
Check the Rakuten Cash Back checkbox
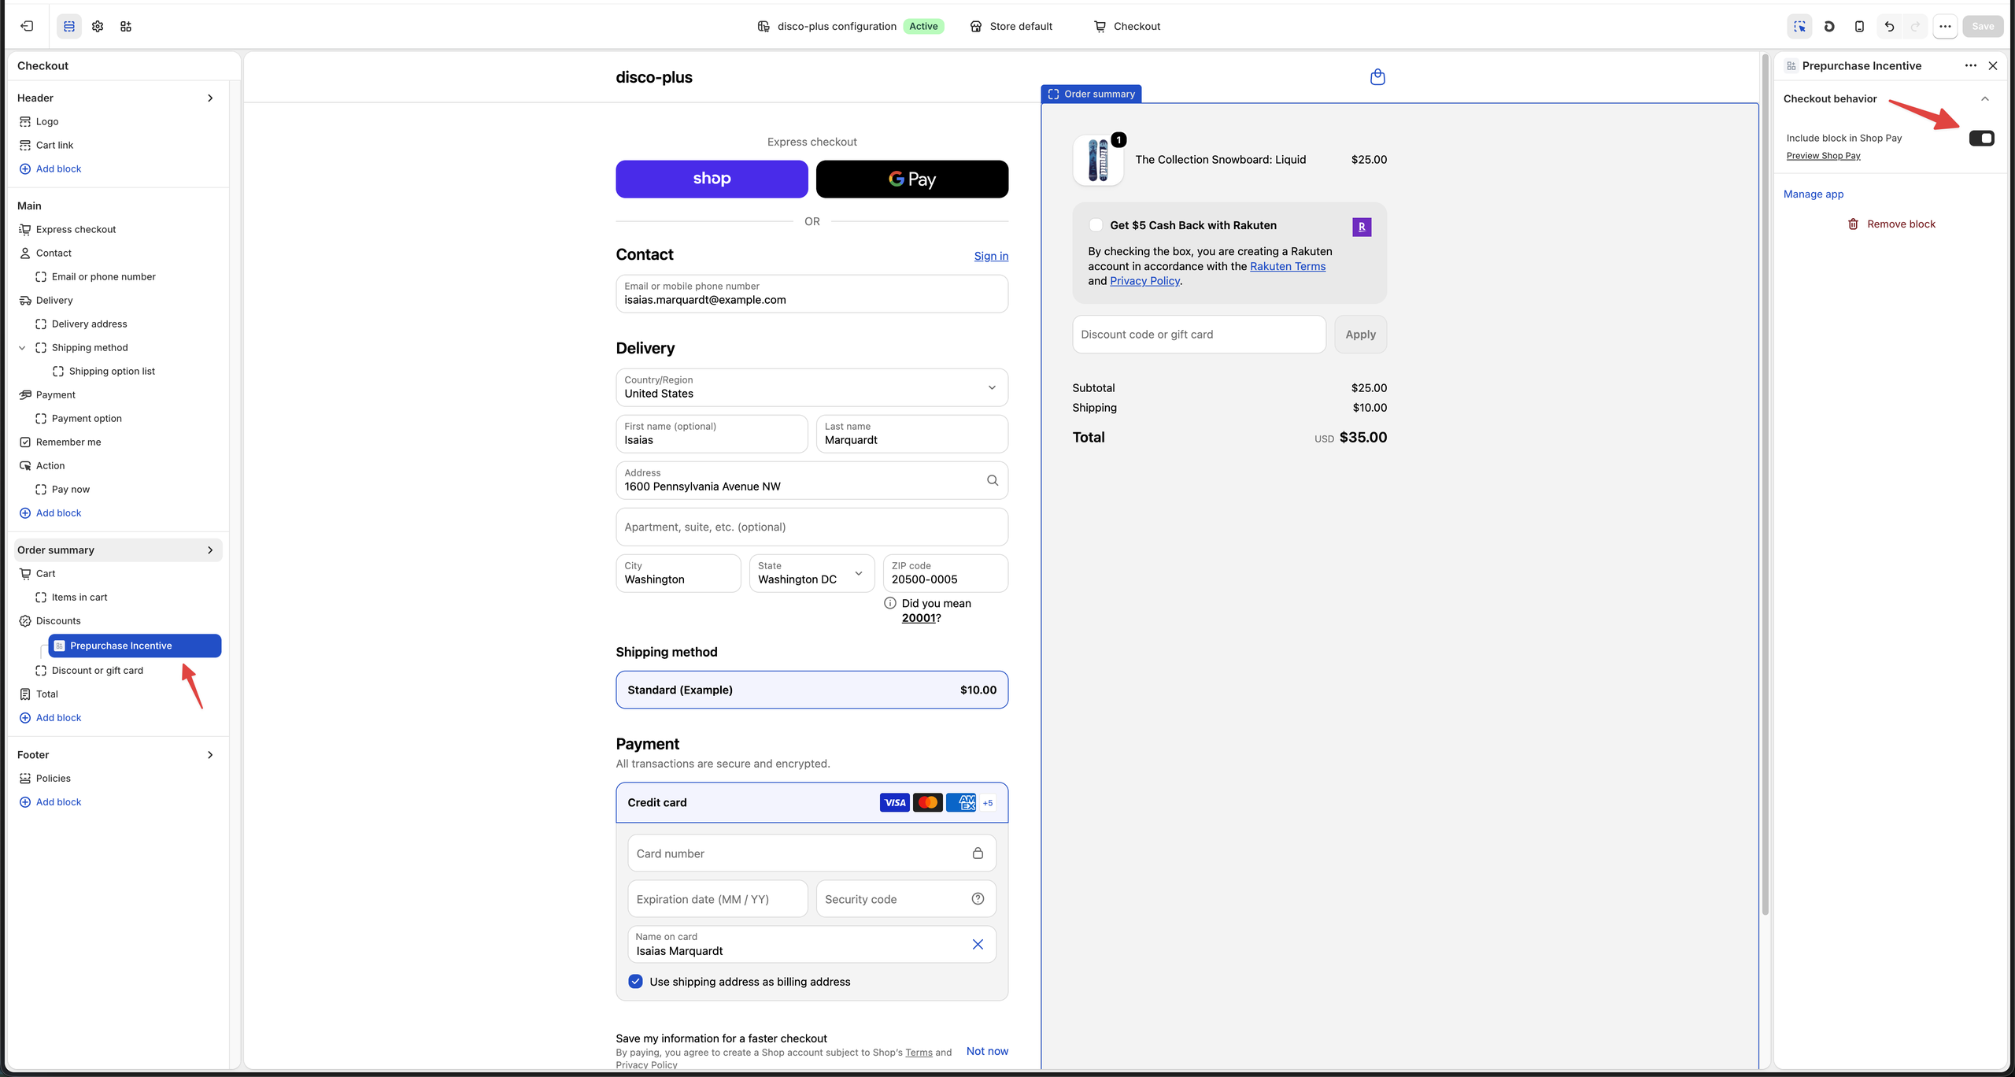(x=1096, y=225)
